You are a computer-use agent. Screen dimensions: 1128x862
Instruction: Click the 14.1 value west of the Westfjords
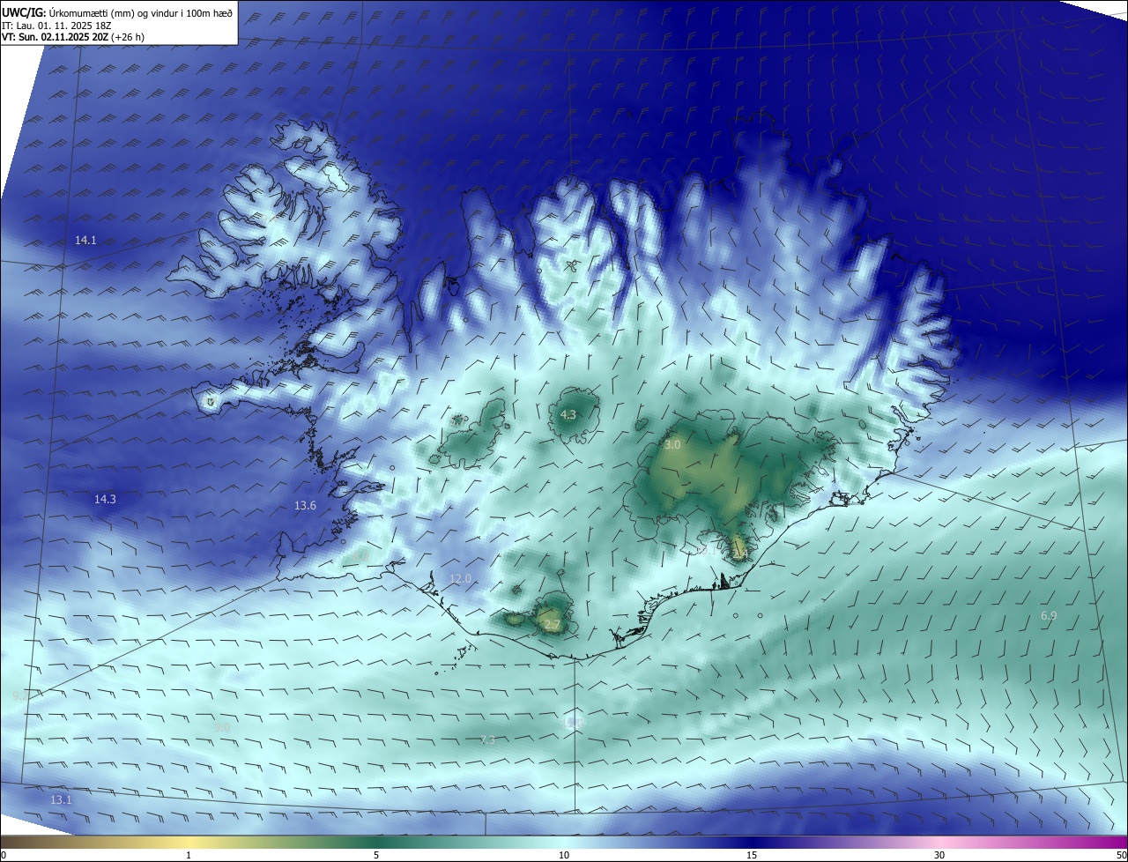85,240
